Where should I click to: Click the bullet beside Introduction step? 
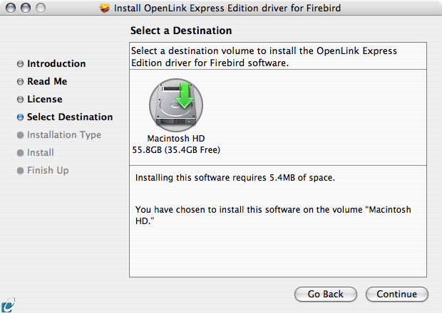pyautogui.click(x=20, y=64)
